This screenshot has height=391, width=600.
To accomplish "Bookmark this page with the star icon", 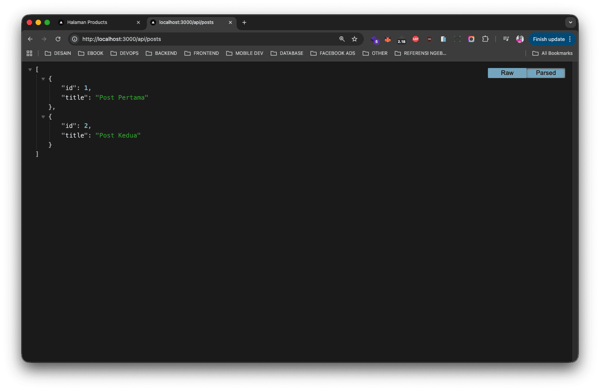I will pos(355,39).
